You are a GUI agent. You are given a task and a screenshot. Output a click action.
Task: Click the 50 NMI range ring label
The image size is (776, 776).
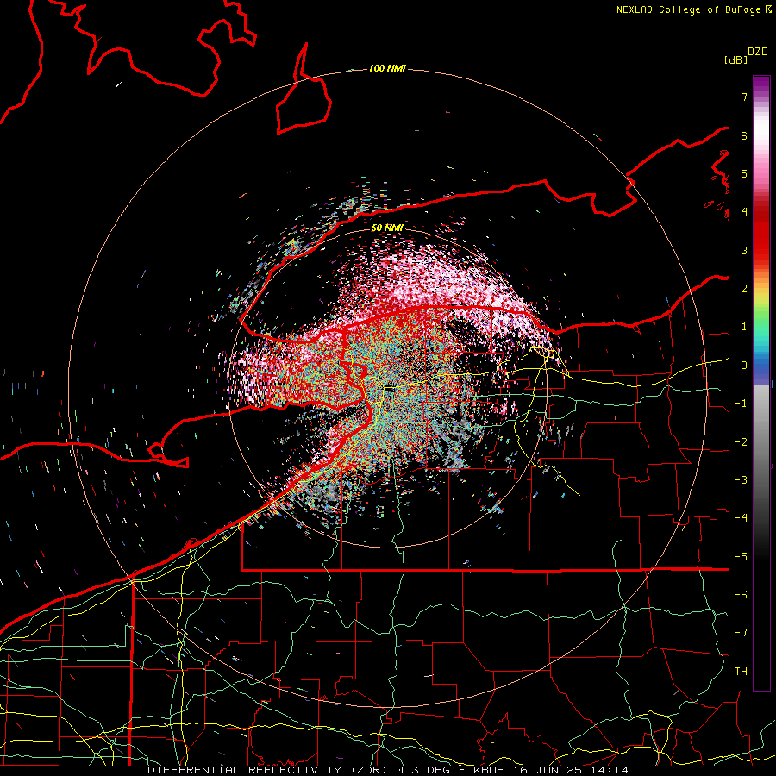click(x=387, y=228)
